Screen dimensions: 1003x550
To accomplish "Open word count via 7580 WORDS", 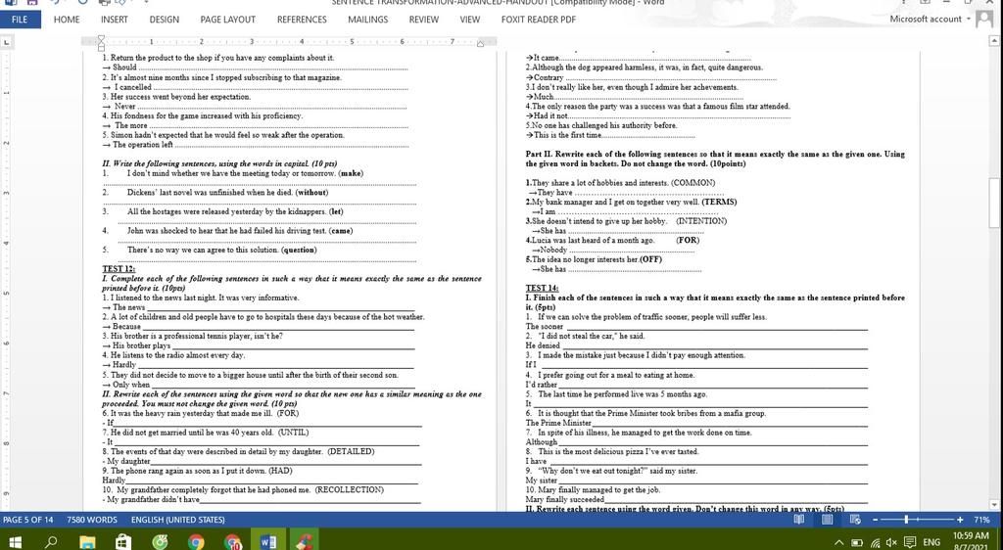I will [x=92, y=520].
